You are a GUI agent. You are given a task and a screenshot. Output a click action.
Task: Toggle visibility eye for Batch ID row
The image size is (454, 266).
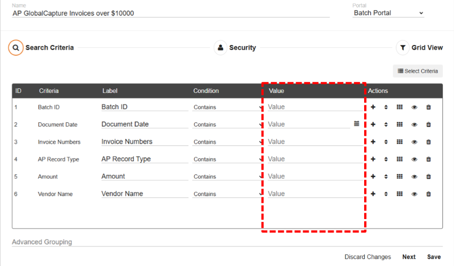414,107
